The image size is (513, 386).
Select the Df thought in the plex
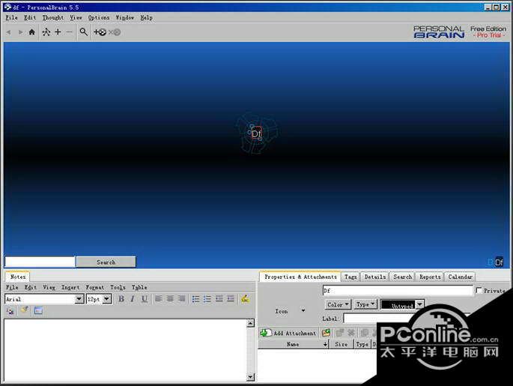coord(256,133)
